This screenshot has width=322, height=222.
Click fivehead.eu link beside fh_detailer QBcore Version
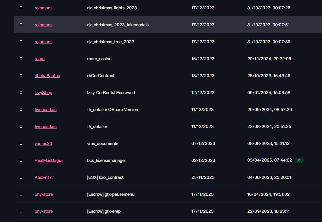[x=45, y=110]
